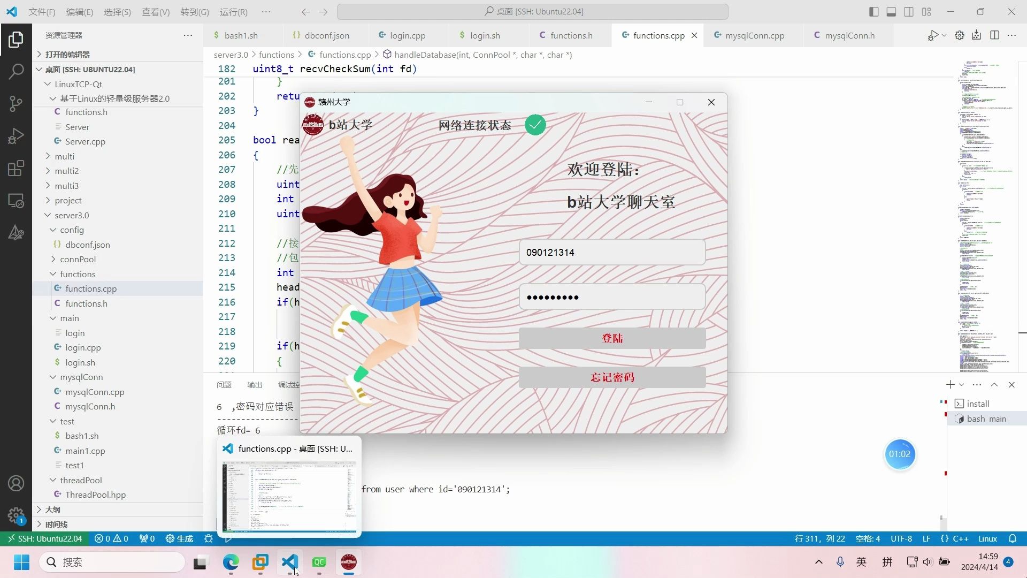
Task: Open the editor more actions ellipsis
Action: (1011, 35)
